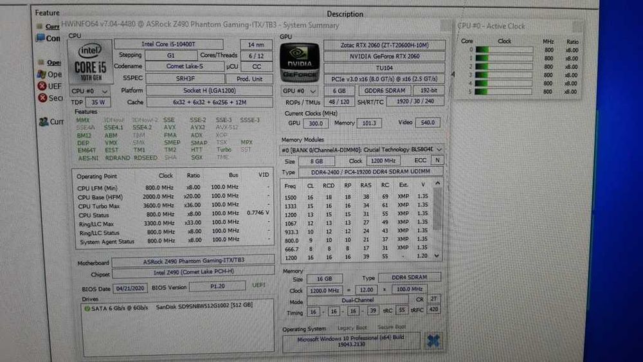This screenshot has width=643, height=362.
Task: Click the 666.7 frequency row in timings table
Action: tap(356, 248)
